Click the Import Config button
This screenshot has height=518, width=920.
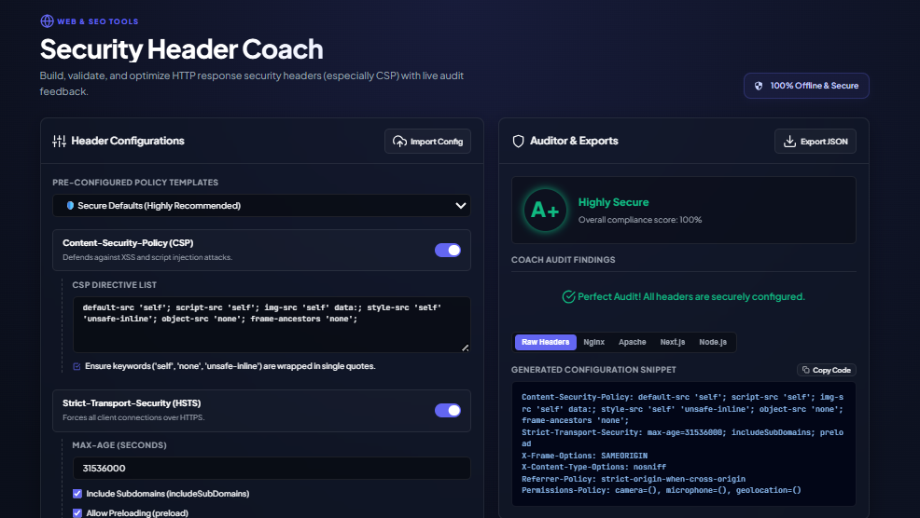(x=427, y=142)
